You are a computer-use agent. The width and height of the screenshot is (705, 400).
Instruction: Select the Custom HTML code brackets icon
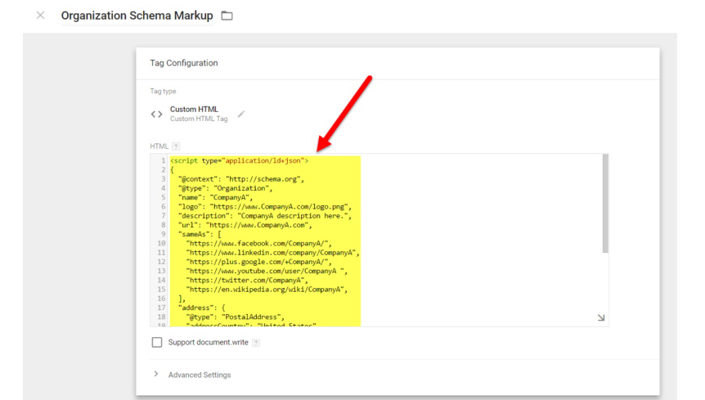(156, 115)
